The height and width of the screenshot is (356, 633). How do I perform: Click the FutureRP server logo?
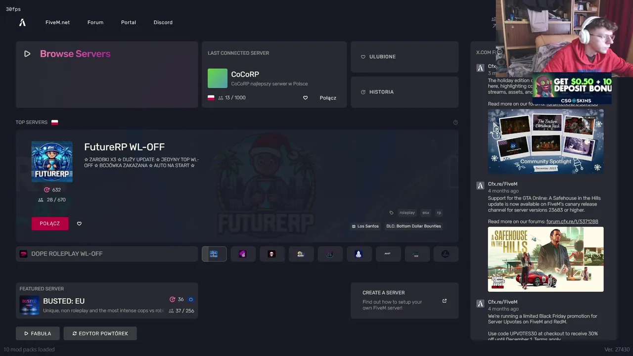point(52,162)
